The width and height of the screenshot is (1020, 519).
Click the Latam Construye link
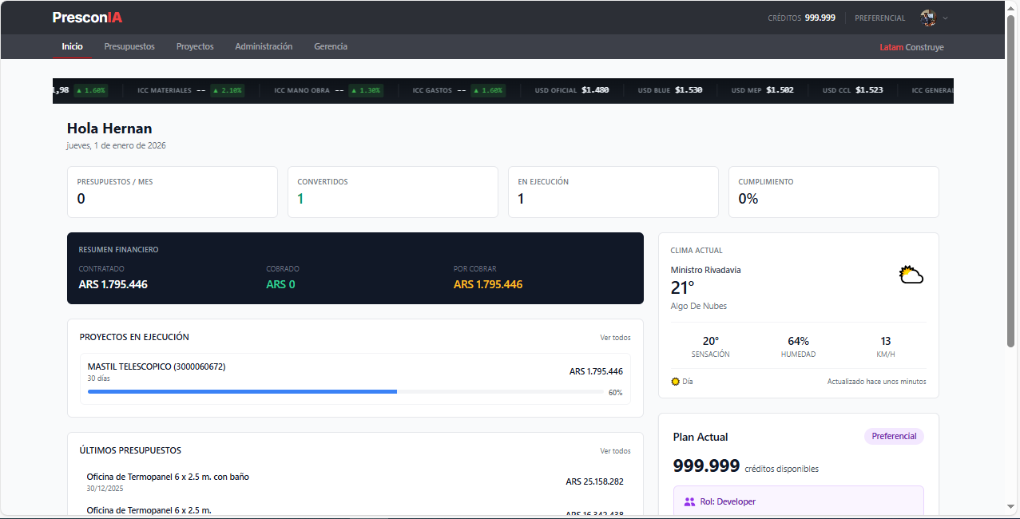pyautogui.click(x=911, y=46)
